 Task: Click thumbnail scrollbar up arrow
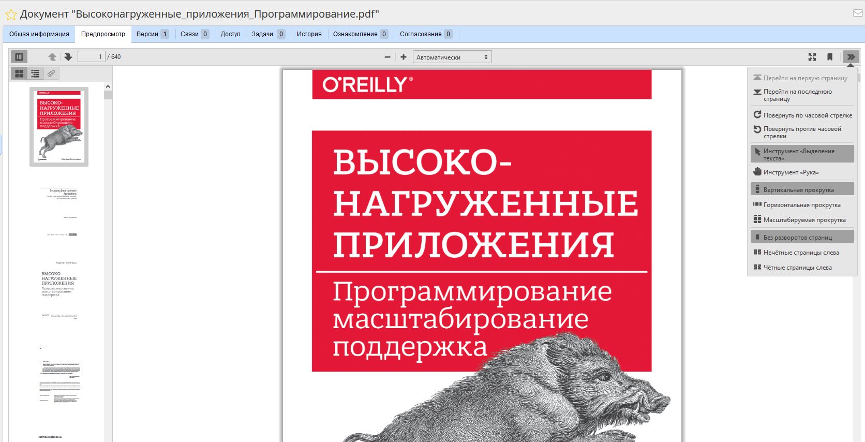[x=108, y=86]
